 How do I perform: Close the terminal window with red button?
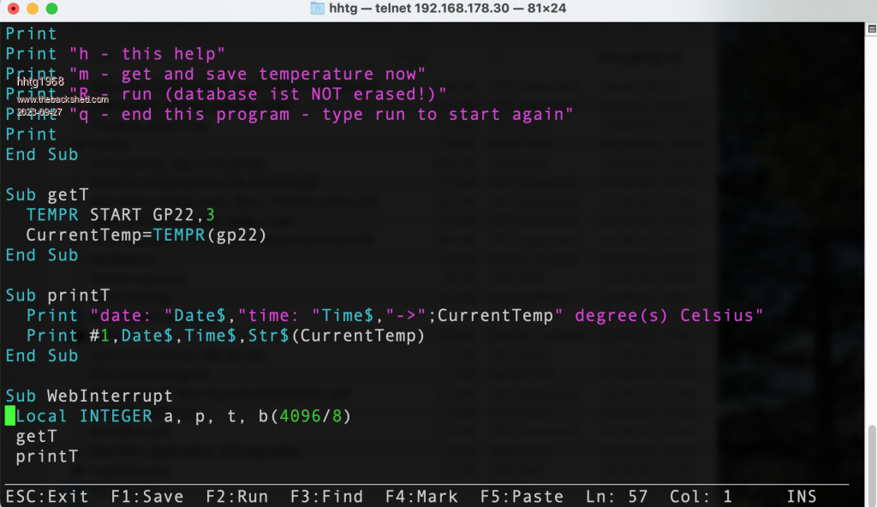click(14, 9)
